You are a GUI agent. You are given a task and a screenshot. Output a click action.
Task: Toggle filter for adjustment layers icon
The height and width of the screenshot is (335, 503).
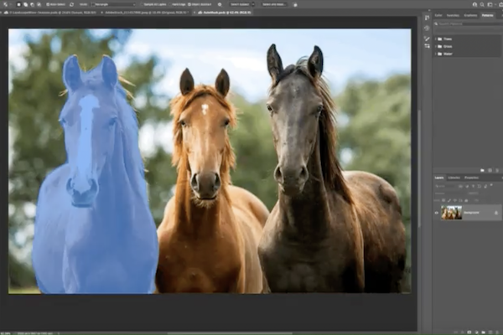[467, 186]
